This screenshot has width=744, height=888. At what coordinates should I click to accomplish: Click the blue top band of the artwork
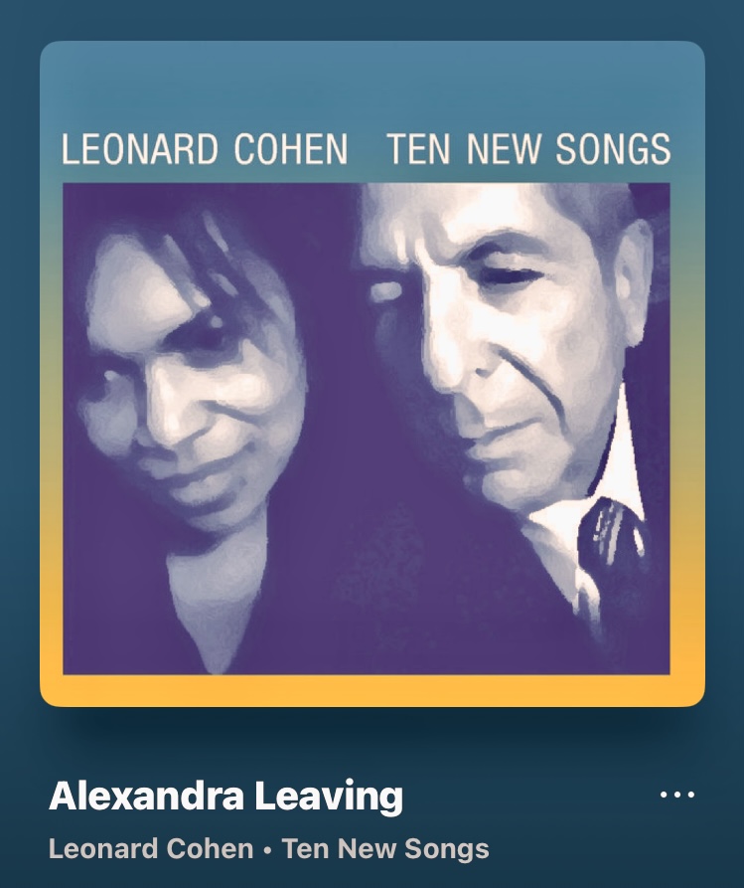372,85
